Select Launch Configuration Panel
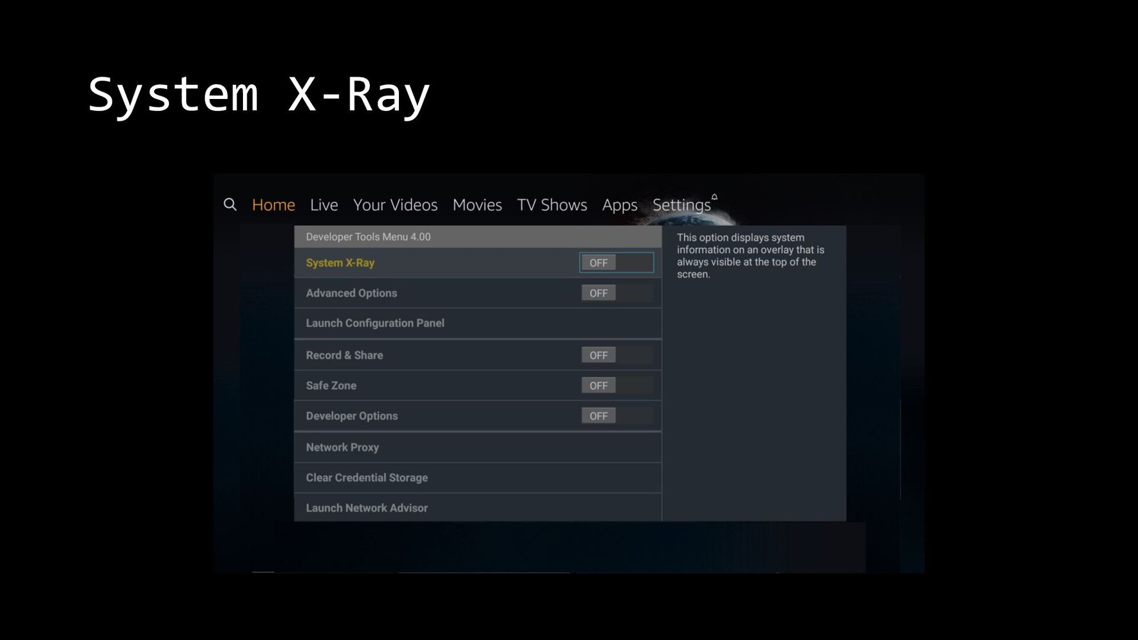1138x640 pixels. 478,323
